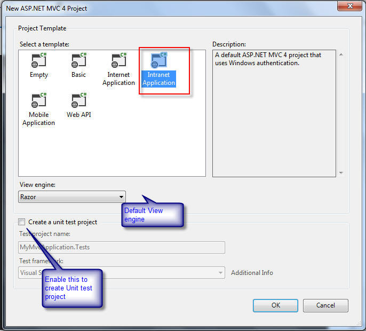The height and width of the screenshot is (331, 366).
Task: Confirm the dialog with OK
Action: click(x=275, y=305)
